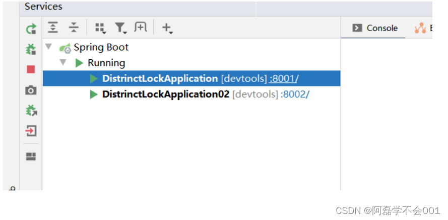Click the Collapse All toolbar icon
The height and width of the screenshot is (220, 448).
click(x=74, y=28)
